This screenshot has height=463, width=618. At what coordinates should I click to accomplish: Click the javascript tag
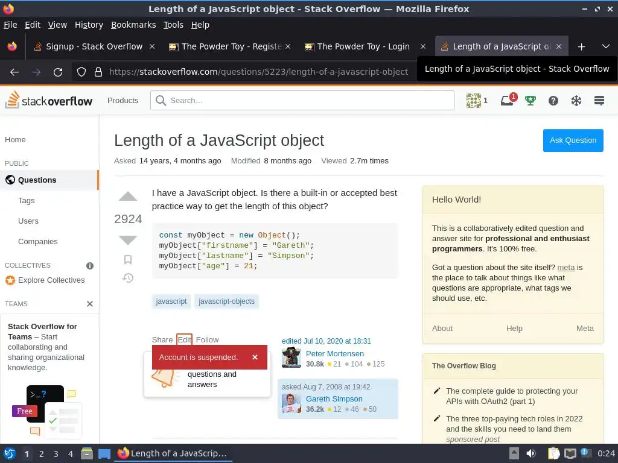coord(171,301)
